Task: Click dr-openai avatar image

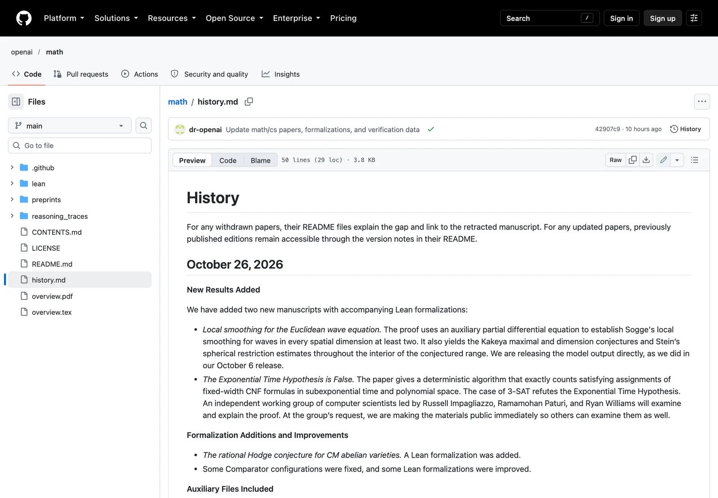Action: [180, 130]
